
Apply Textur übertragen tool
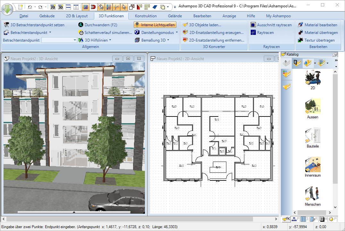[x=315, y=40]
